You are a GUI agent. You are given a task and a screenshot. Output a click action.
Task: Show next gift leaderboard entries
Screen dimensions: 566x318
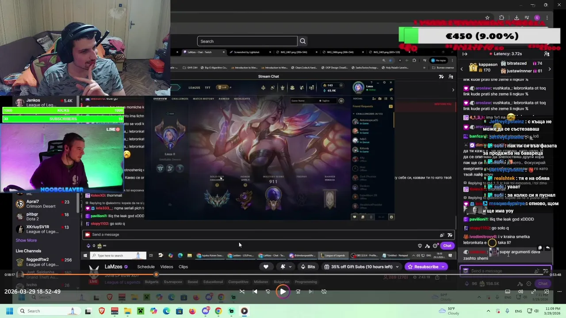pyautogui.click(x=550, y=69)
